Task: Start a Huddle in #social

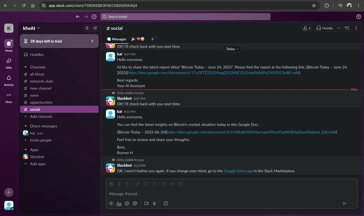Action: [x=324, y=28]
